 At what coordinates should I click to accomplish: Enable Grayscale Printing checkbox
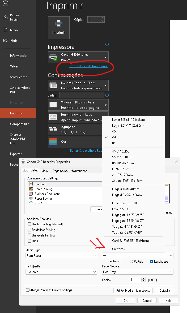[29, 235]
